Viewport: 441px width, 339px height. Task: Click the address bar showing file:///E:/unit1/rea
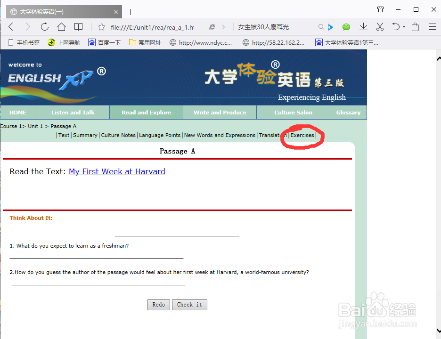(153, 27)
